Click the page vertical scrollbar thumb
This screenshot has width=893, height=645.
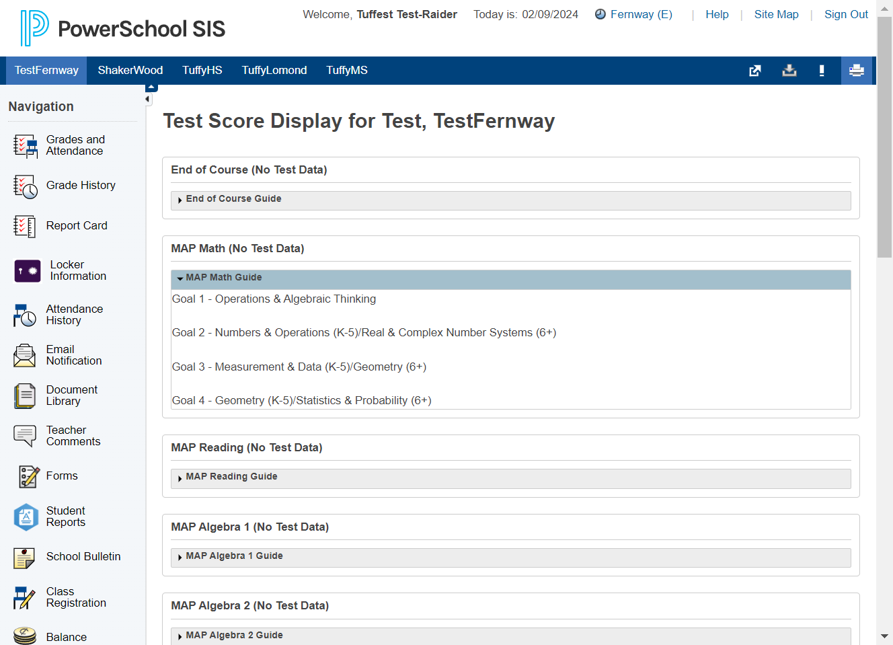(884, 137)
